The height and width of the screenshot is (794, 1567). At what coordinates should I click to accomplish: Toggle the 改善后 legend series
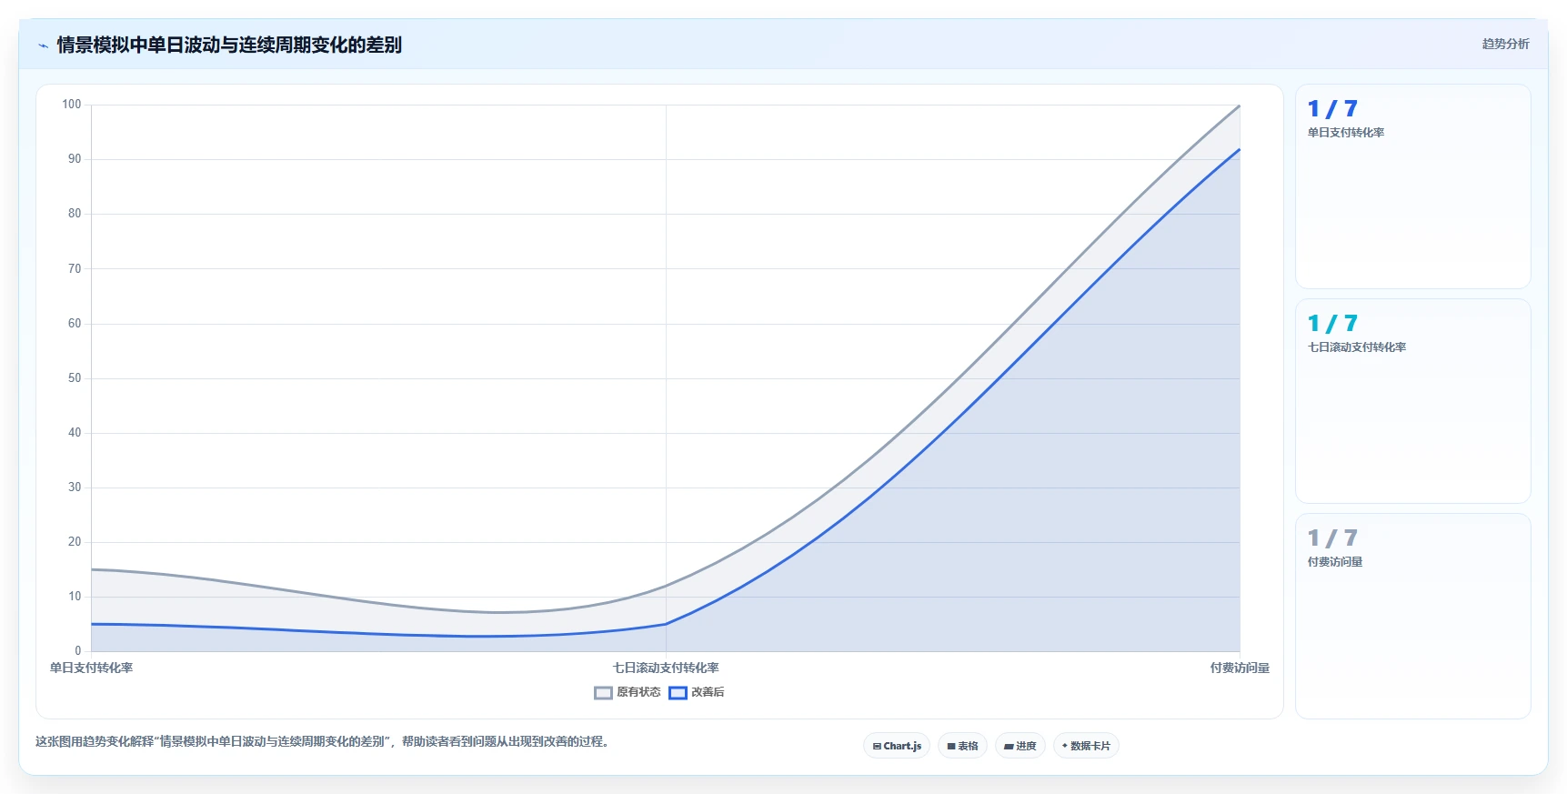(x=697, y=692)
